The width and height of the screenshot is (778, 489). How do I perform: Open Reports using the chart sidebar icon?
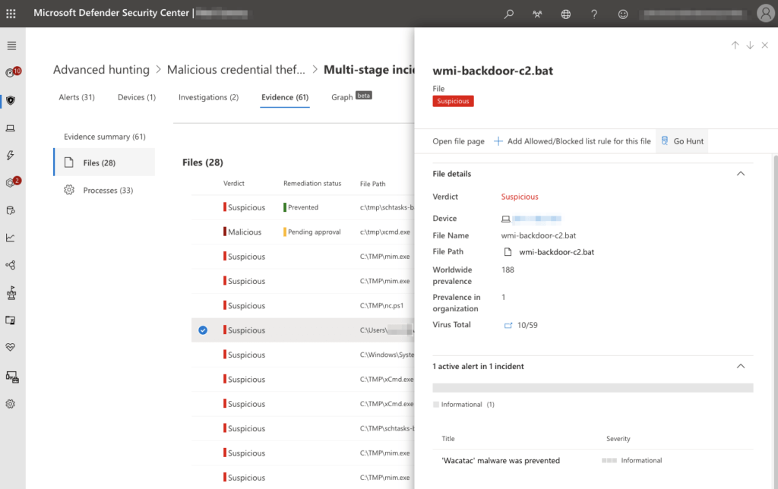tap(10, 238)
